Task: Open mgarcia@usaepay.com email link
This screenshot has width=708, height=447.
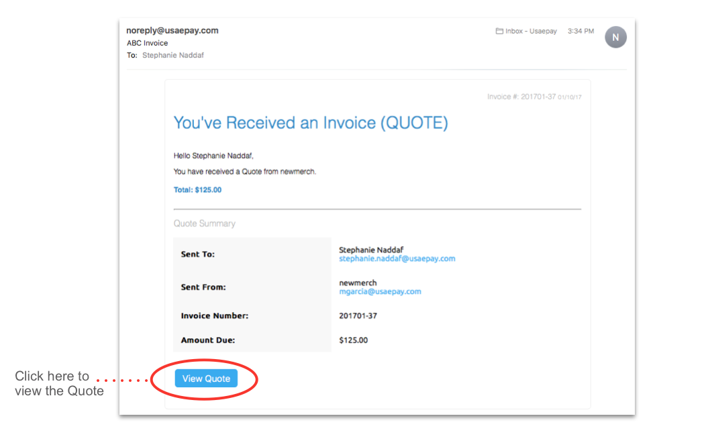Action: (x=380, y=291)
